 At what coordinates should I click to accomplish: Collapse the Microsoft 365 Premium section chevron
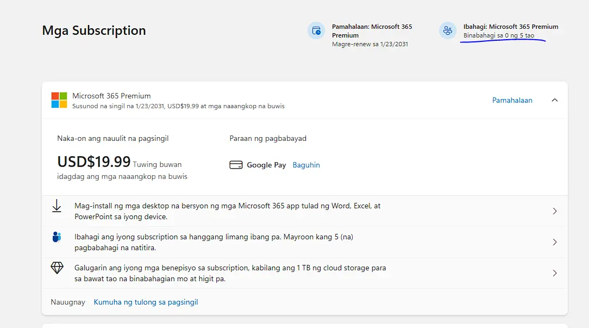tap(554, 100)
